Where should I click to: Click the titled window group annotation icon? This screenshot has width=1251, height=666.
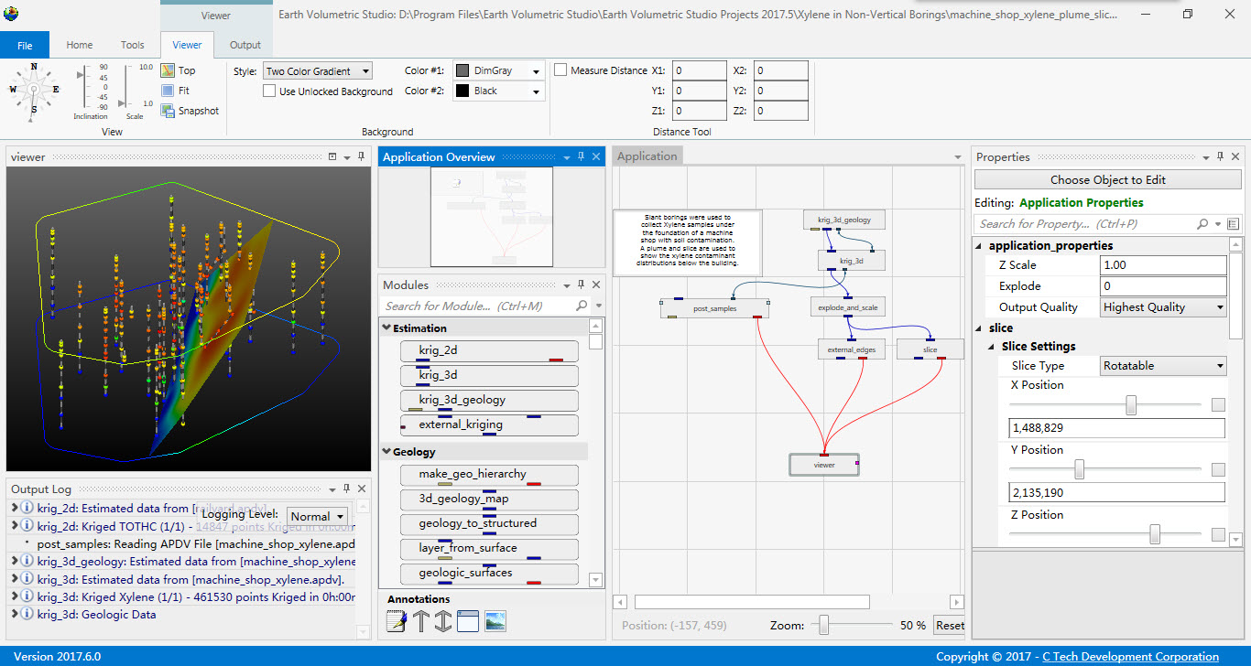point(468,621)
